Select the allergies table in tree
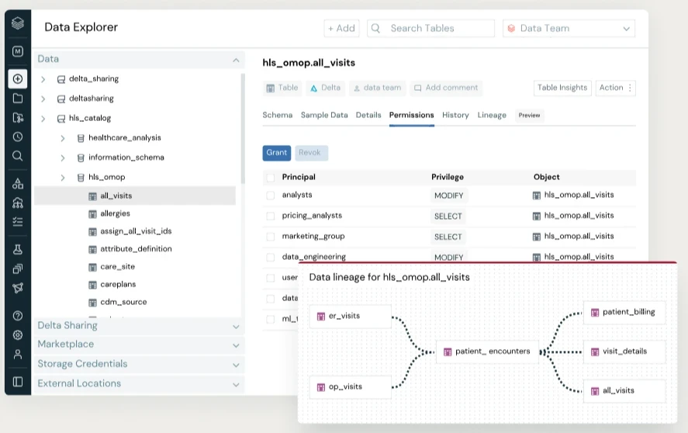Viewport: 688px width, 433px height. 115,213
